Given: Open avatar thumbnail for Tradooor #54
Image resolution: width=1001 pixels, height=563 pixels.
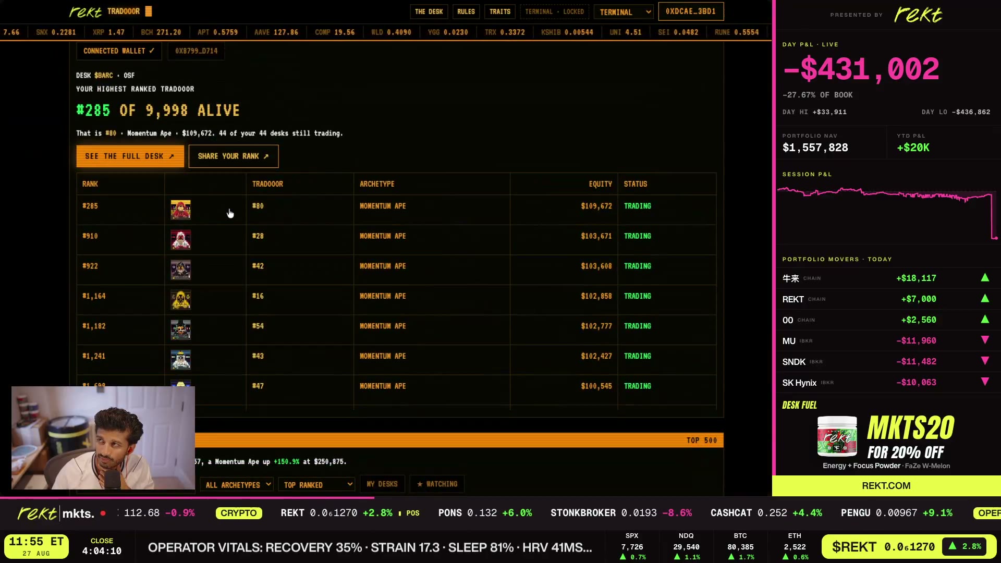Looking at the screenshot, I should [x=180, y=329].
